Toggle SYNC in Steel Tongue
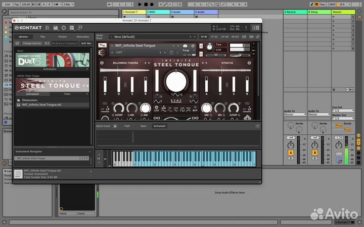364x227 pixels. pos(176,100)
